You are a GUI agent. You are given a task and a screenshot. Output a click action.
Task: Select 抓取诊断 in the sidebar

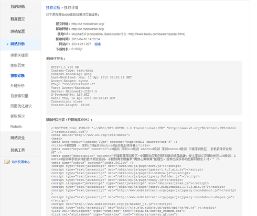tap(17, 75)
